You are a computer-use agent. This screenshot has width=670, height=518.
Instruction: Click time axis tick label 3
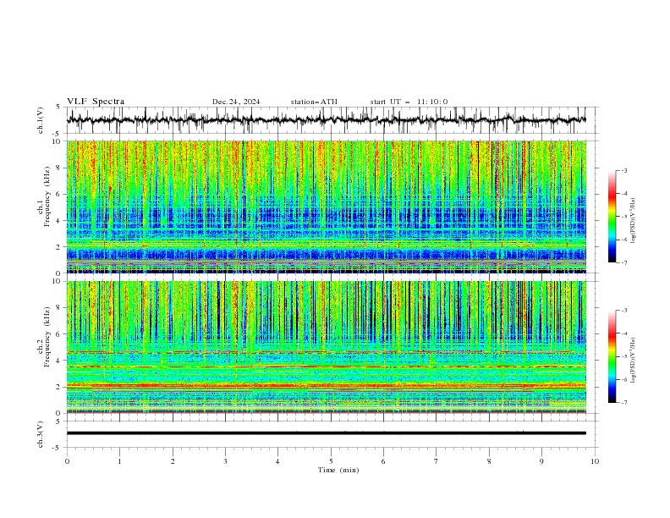225,461
